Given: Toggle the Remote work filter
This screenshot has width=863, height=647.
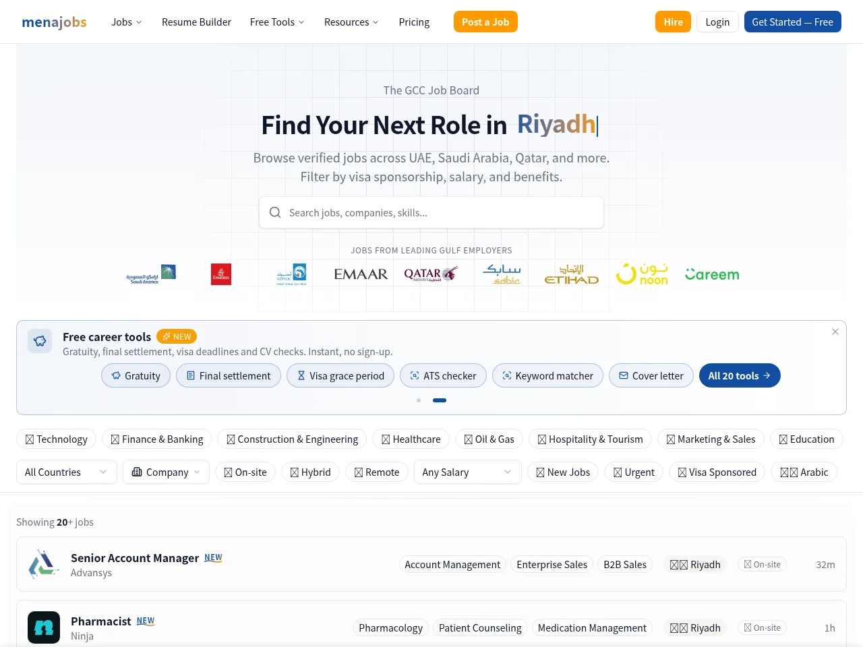Looking at the screenshot, I should click(377, 472).
